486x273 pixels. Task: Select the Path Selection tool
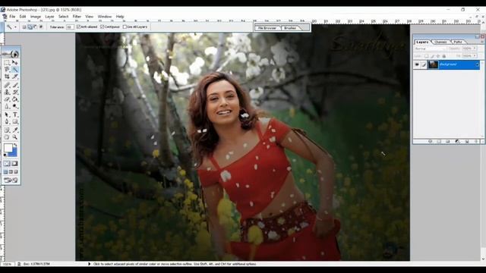[x=7, y=115]
